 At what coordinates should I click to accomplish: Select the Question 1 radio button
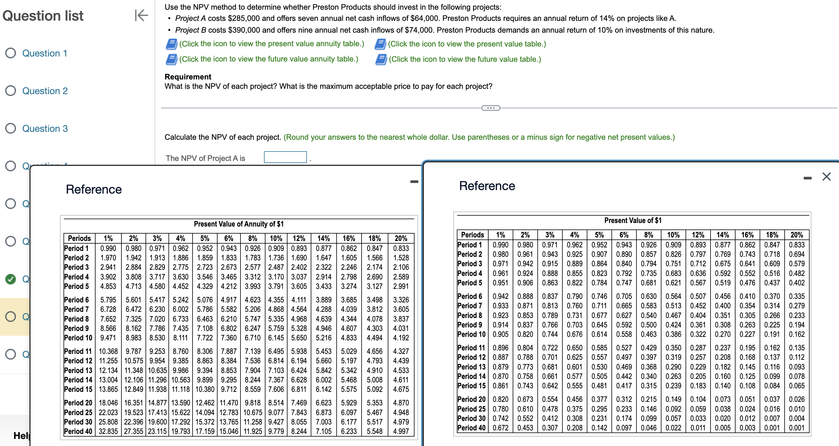11,53
